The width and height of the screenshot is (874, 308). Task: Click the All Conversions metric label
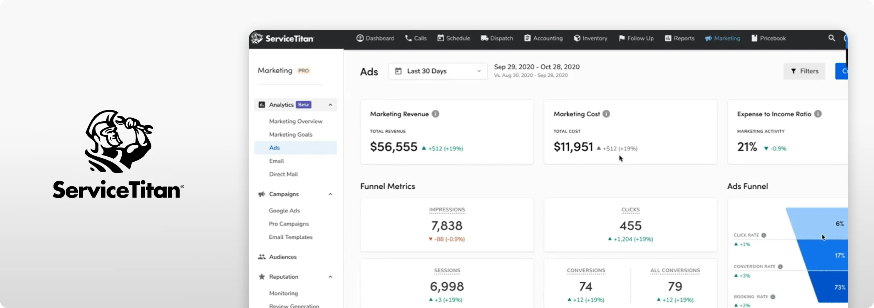675,271
